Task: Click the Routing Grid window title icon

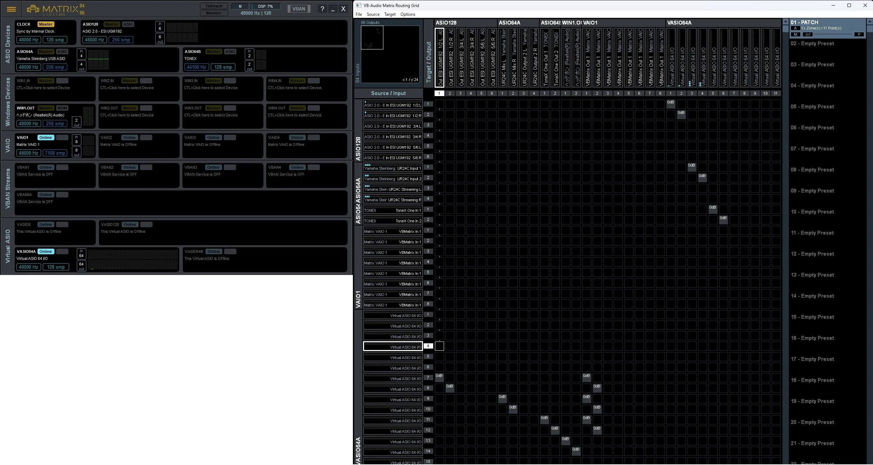Action: [x=358, y=5]
